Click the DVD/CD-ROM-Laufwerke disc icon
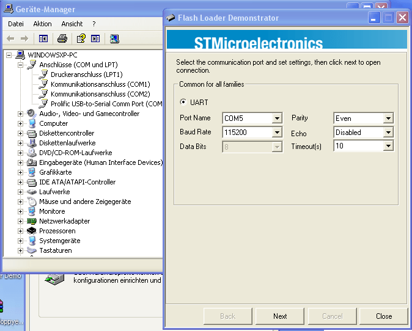The image size is (412, 331). tap(32, 153)
